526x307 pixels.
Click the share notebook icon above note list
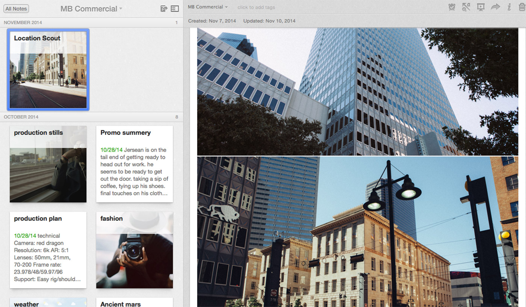point(164,9)
